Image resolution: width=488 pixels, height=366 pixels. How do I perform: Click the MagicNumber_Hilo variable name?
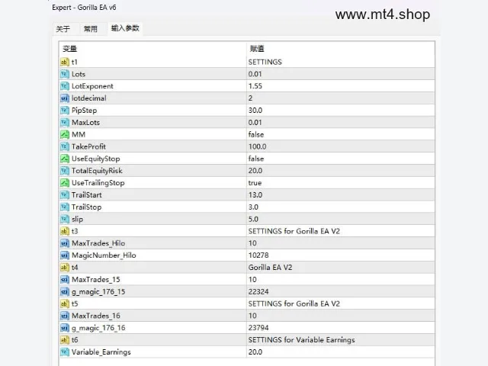(x=104, y=255)
